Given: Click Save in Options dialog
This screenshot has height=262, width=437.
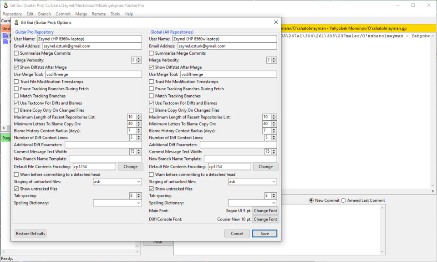Looking at the screenshot, I should click(264, 234).
